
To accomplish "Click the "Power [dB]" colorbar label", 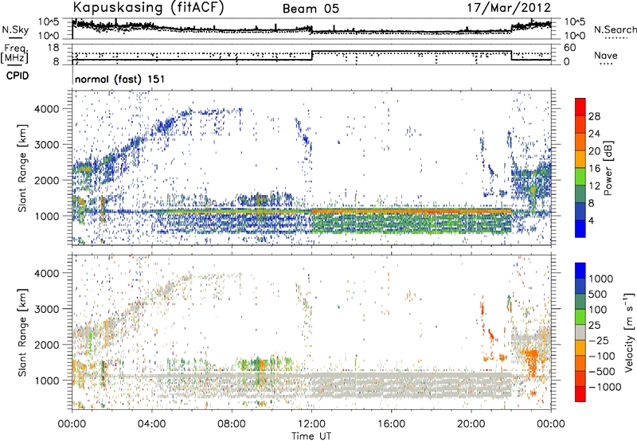I will pos(608,168).
